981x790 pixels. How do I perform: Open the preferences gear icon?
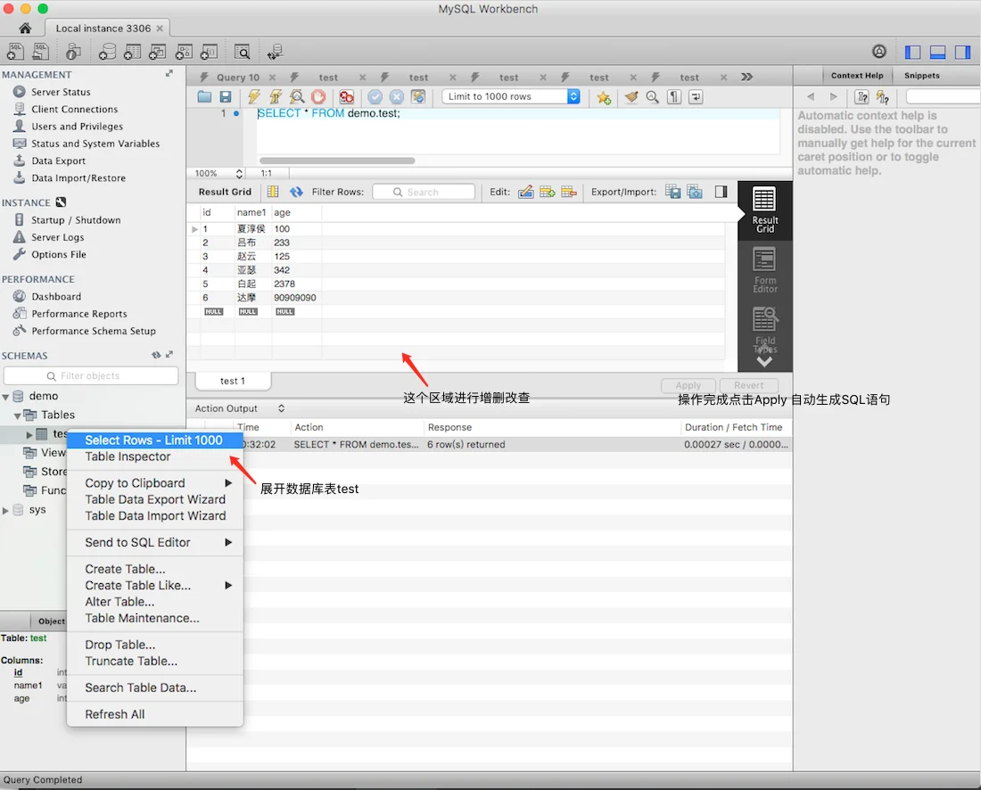pos(879,52)
